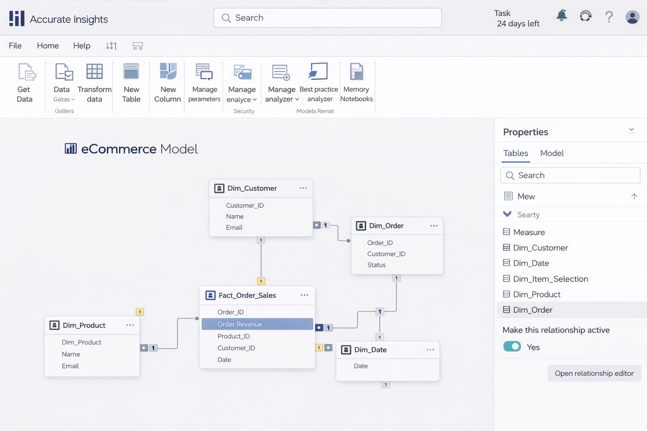Switch to the Model tab
Viewport: 647px width, 431px height.
551,153
